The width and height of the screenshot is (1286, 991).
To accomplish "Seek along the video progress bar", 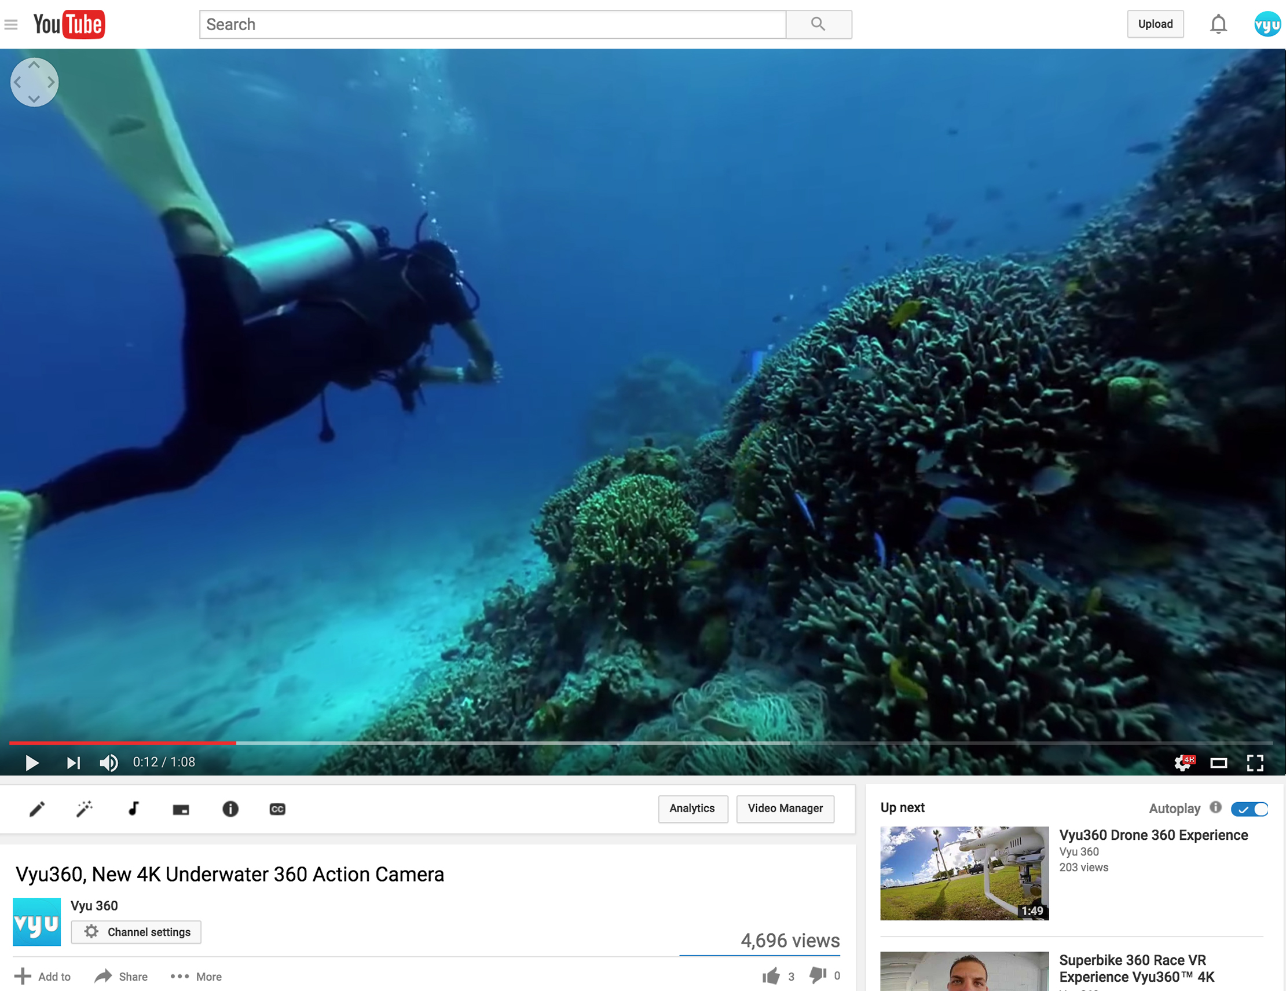I will (640, 743).
